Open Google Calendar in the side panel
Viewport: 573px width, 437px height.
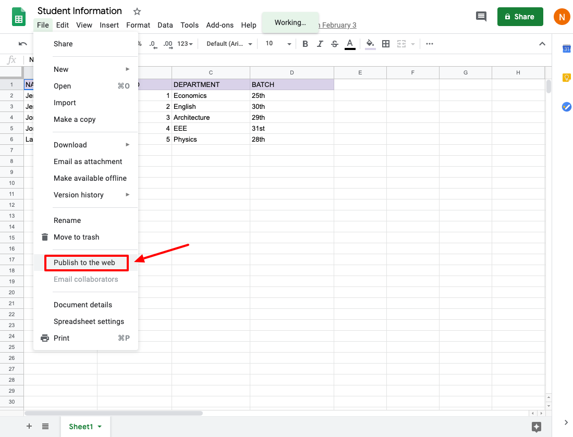pyautogui.click(x=566, y=48)
